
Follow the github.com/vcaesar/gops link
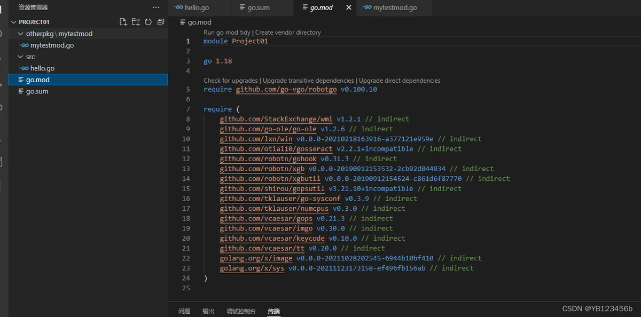pyautogui.click(x=266, y=218)
